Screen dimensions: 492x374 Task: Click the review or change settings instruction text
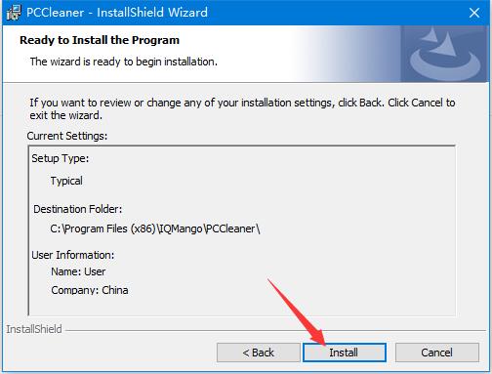[242, 108]
